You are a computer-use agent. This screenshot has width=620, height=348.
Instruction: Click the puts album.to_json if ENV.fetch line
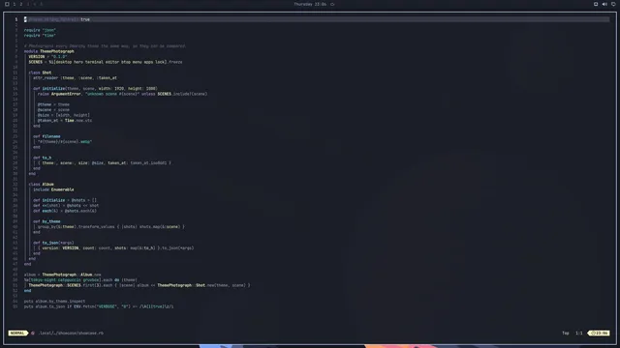click(99, 306)
